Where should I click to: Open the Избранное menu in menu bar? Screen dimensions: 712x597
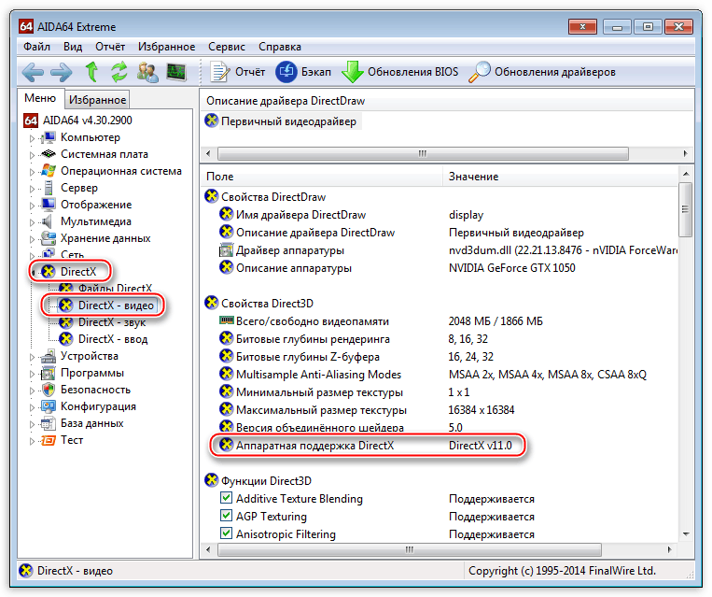pyautogui.click(x=167, y=47)
